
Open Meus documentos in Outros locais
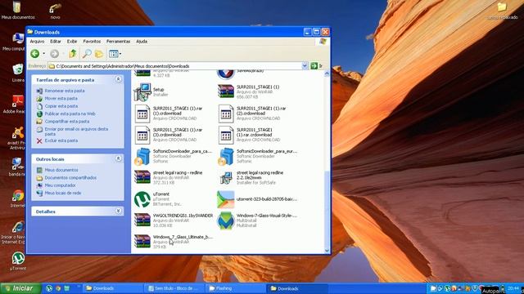point(61,170)
